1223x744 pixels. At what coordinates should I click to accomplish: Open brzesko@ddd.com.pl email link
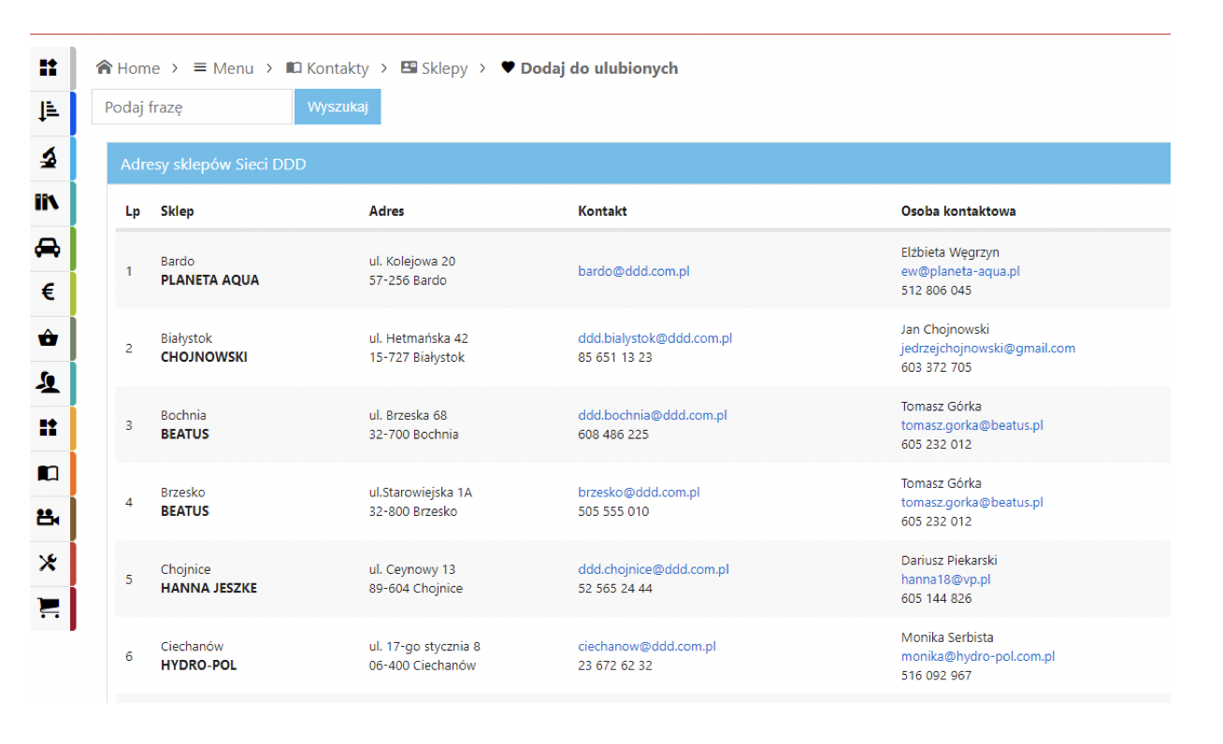(640, 493)
